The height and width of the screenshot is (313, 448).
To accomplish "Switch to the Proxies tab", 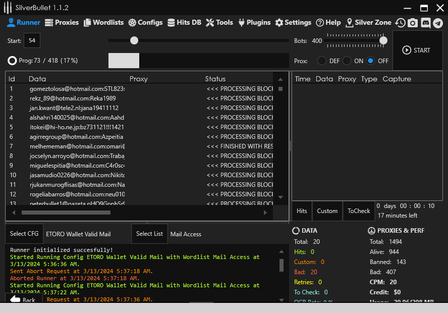I will [x=62, y=22].
